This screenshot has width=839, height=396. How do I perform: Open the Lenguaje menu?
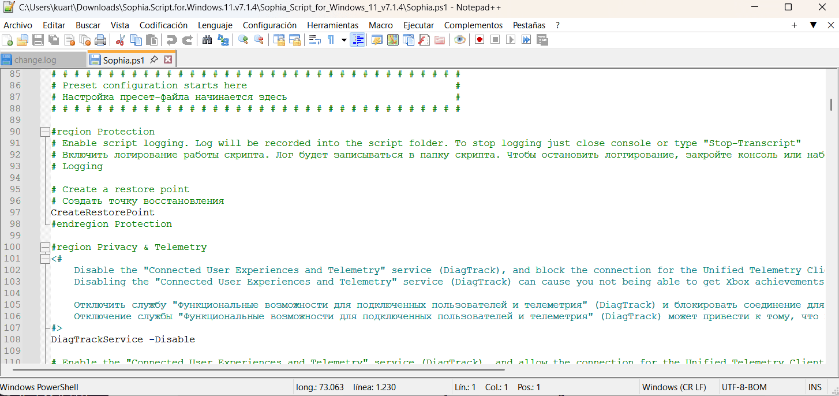pos(215,25)
